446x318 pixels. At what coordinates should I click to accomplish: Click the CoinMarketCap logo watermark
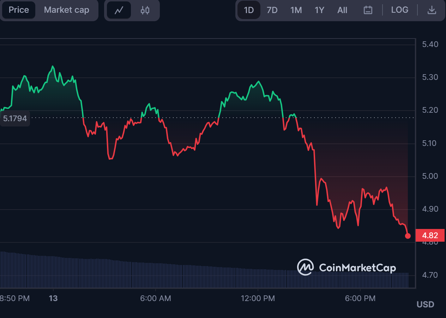(346, 267)
